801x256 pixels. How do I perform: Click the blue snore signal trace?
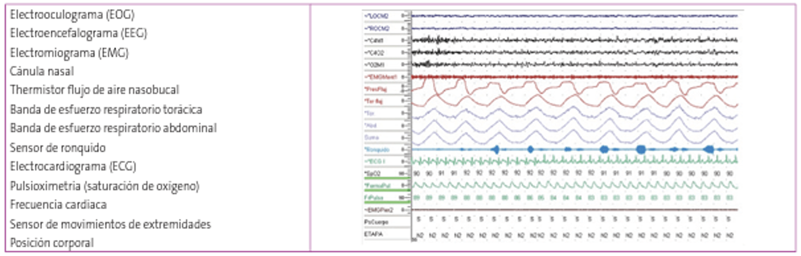[574, 150]
